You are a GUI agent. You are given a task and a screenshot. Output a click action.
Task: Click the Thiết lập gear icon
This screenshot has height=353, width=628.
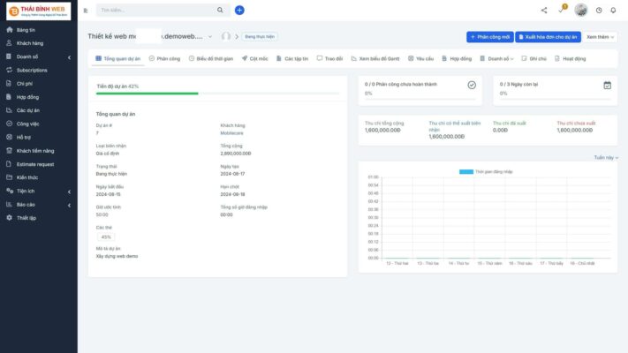[x=9, y=218]
